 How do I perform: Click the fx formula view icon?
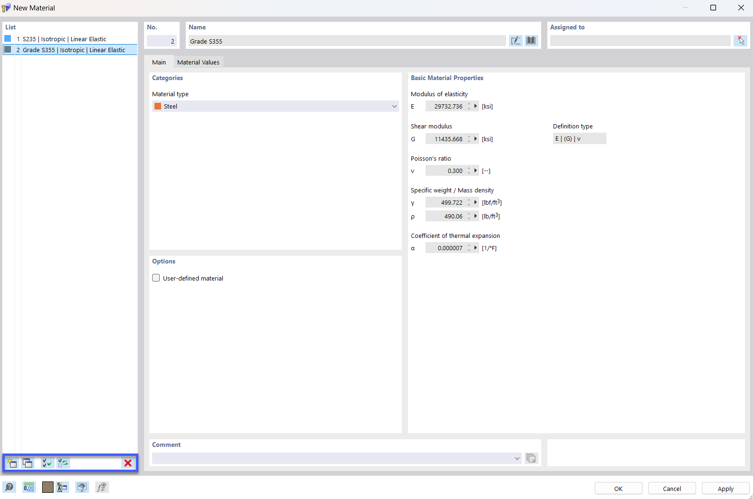point(102,487)
